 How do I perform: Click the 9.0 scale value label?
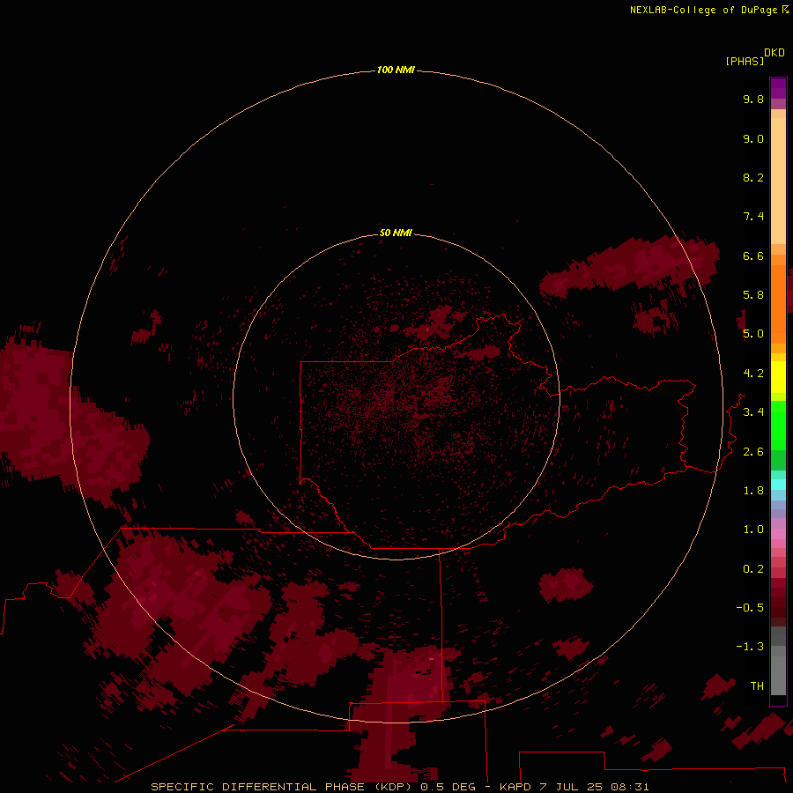(x=753, y=138)
